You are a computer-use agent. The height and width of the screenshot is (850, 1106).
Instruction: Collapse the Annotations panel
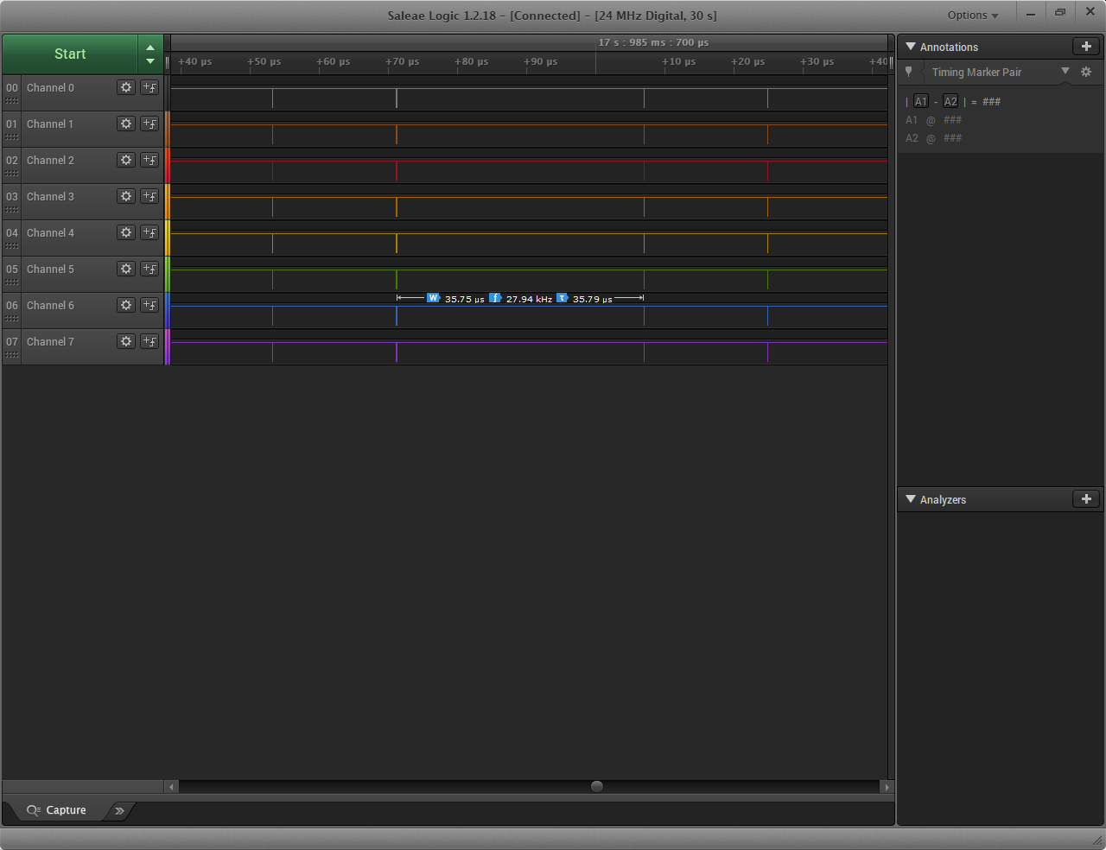[x=911, y=47]
